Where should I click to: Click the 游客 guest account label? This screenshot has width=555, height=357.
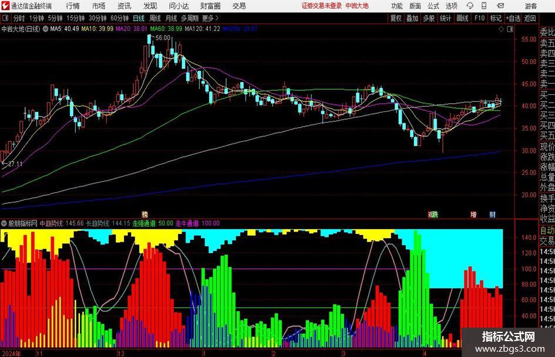(x=531, y=6)
